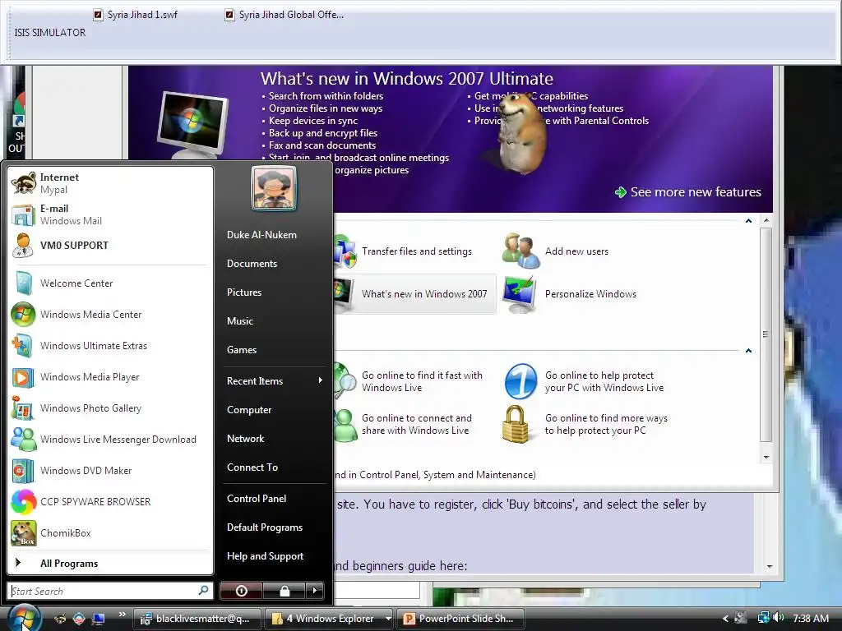This screenshot has width=842, height=631.
Task: Click the Start Search input field
Action: [110, 591]
